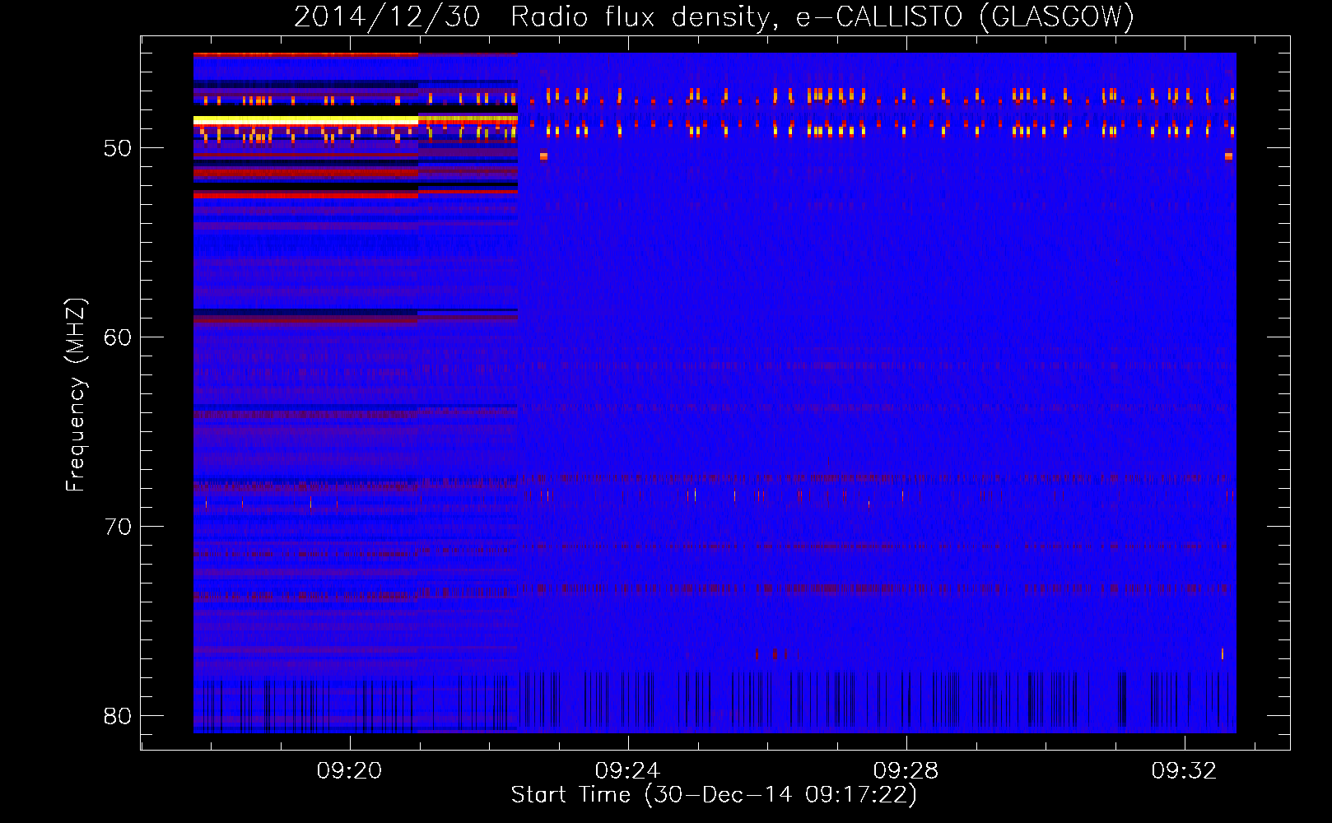Select the 'Frequency (MHZ)' axis label

[x=75, y=395]
